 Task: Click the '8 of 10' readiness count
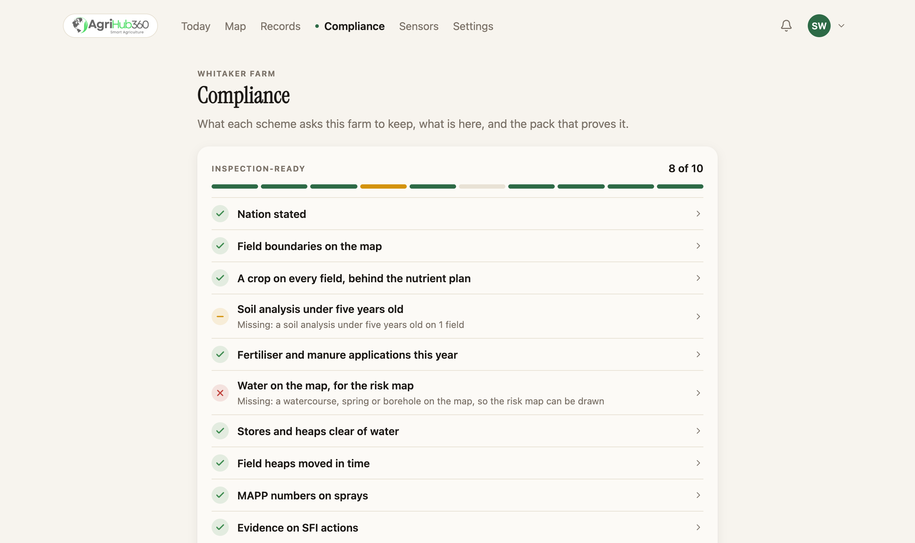686,169
